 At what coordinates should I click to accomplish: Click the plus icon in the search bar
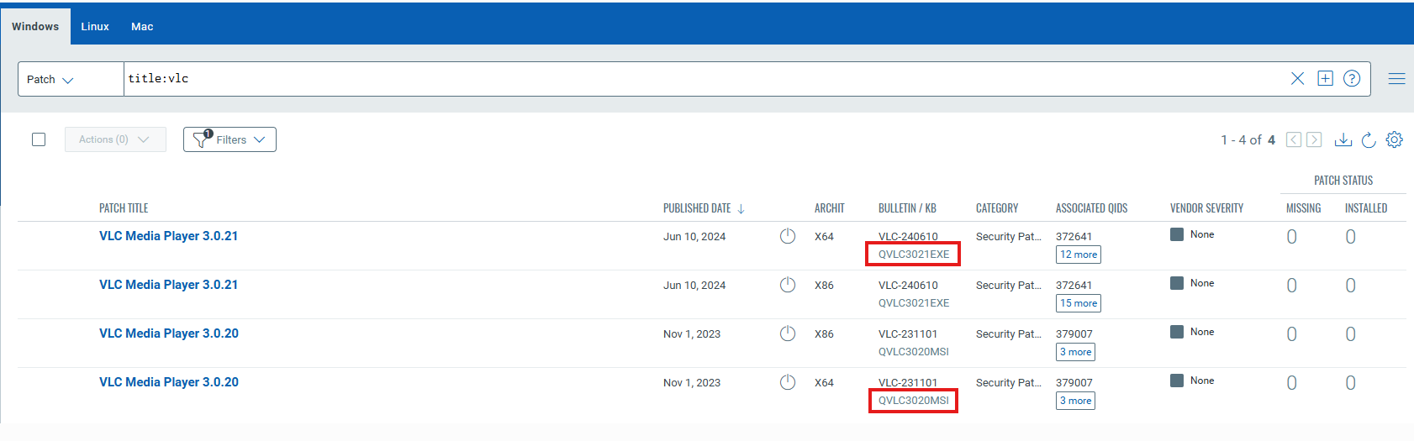[x=1325, y=78]
